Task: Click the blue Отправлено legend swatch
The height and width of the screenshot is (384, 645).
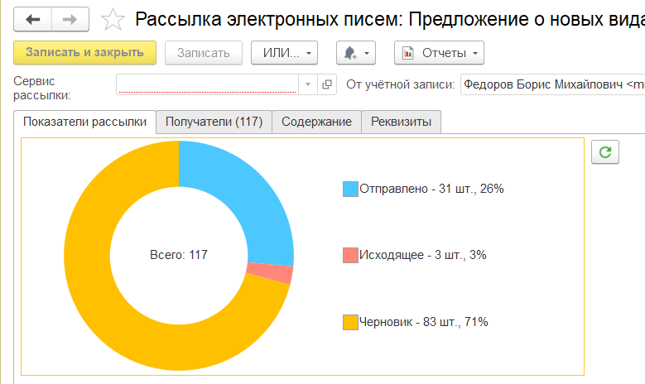Action: 350,189
